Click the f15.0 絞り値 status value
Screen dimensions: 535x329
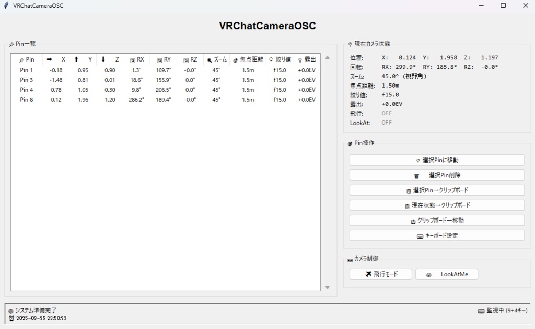click(x=390, y=95)
